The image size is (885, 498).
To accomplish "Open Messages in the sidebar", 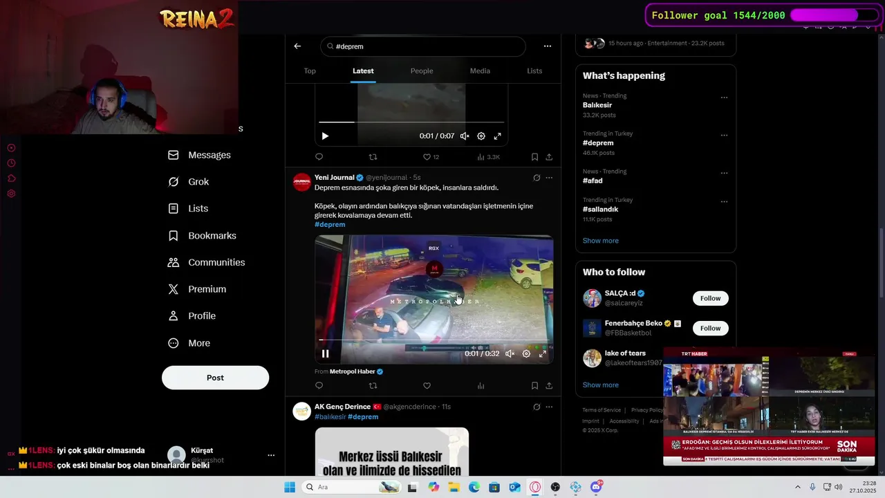I will tap(200, 155).
